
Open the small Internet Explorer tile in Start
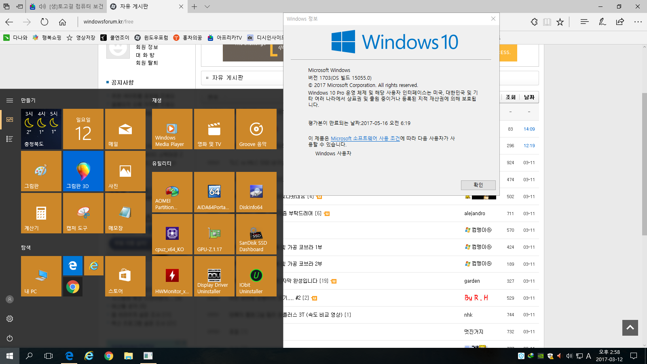pyautogui.click(x=94, y=266)
